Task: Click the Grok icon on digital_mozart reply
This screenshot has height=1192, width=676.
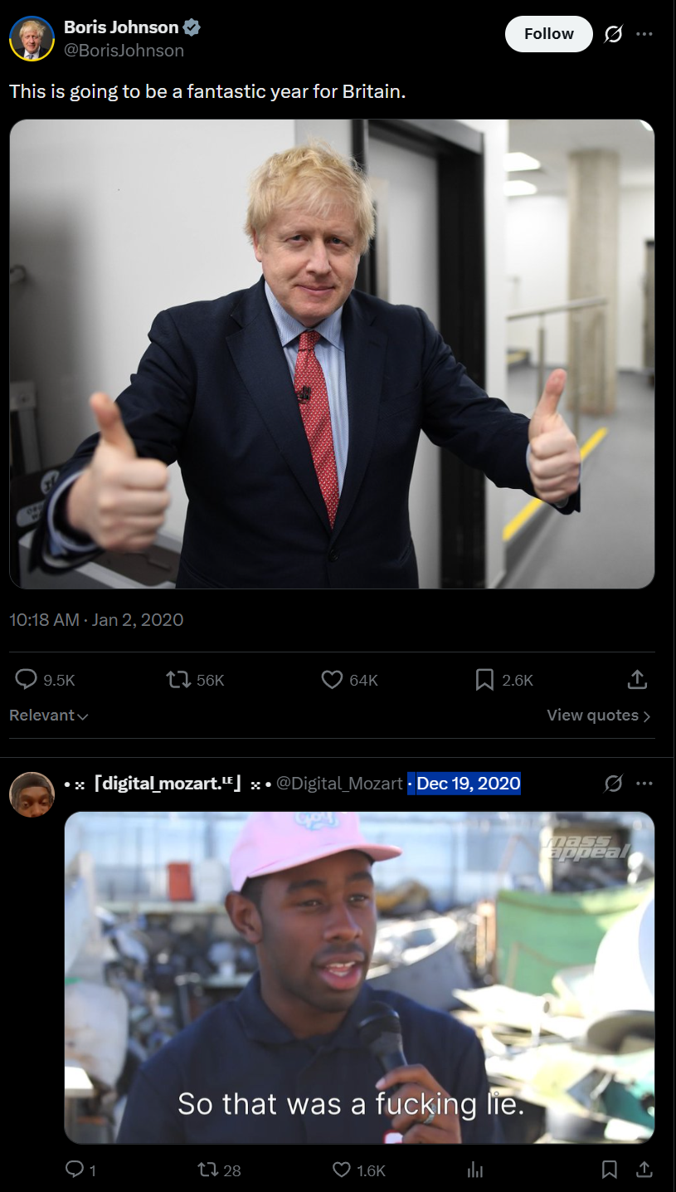Action: tap(614, 783)
